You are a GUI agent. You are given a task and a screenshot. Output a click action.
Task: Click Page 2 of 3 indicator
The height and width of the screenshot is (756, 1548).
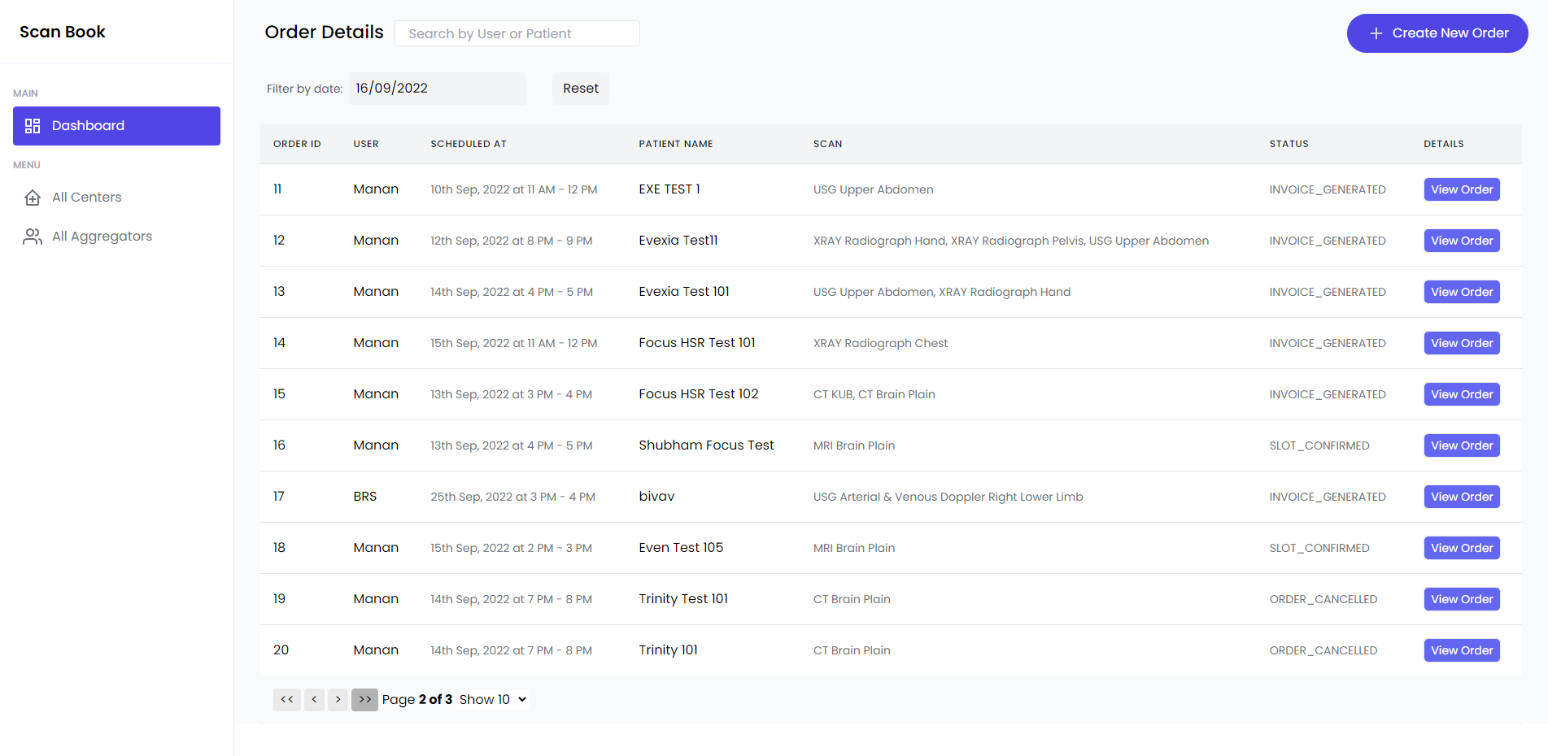click(x=417, y=700)
